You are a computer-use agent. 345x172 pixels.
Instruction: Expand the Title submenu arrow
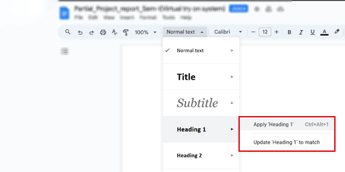232,77
